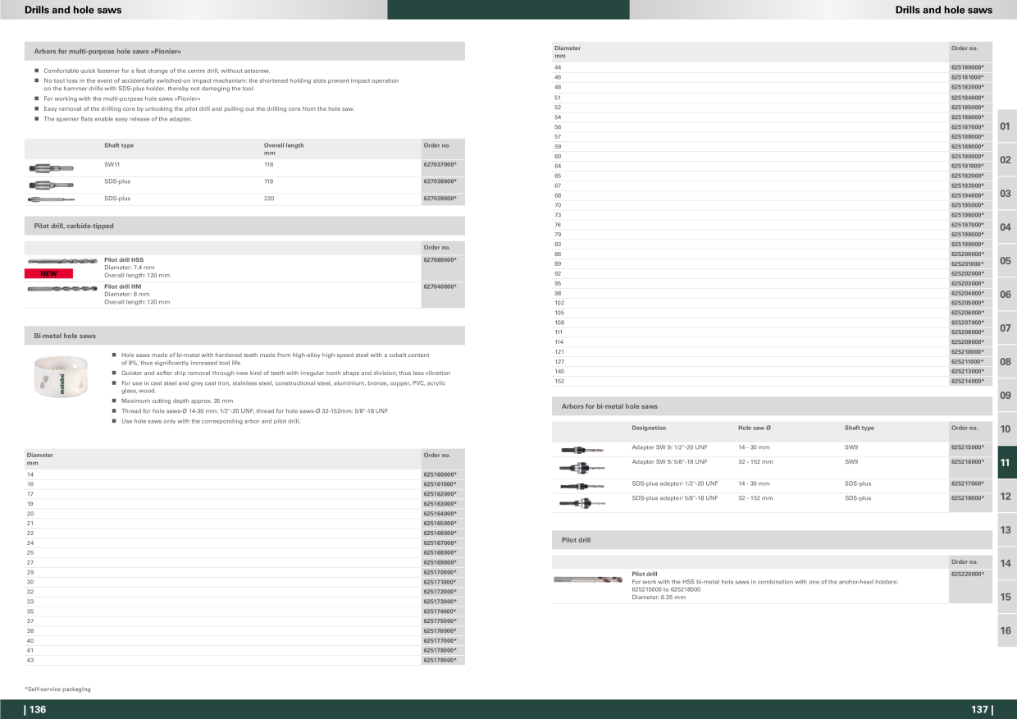Jump to chapter tab 13
Screen dimensions: 1017x719
click(x=1006, y=530)
